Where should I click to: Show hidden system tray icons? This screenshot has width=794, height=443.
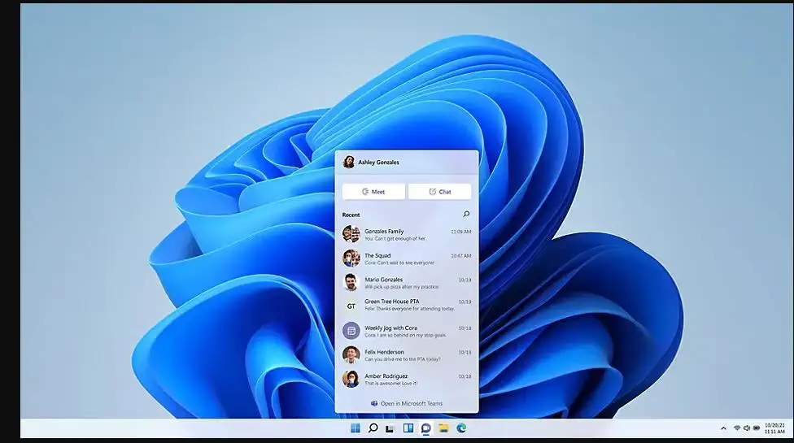click(723, 428)
